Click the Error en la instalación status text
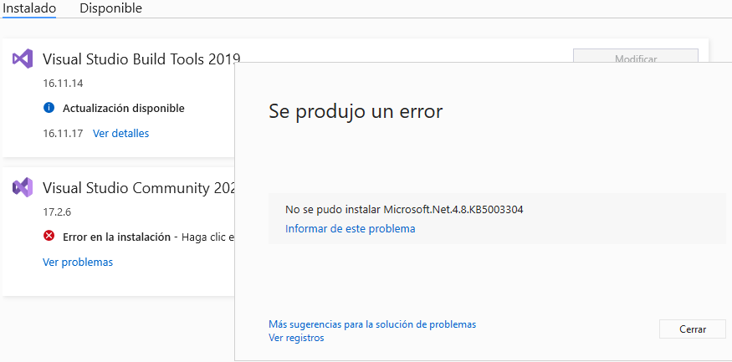The image size is (732, 362). pyautogui.click(x=117, y=237)
